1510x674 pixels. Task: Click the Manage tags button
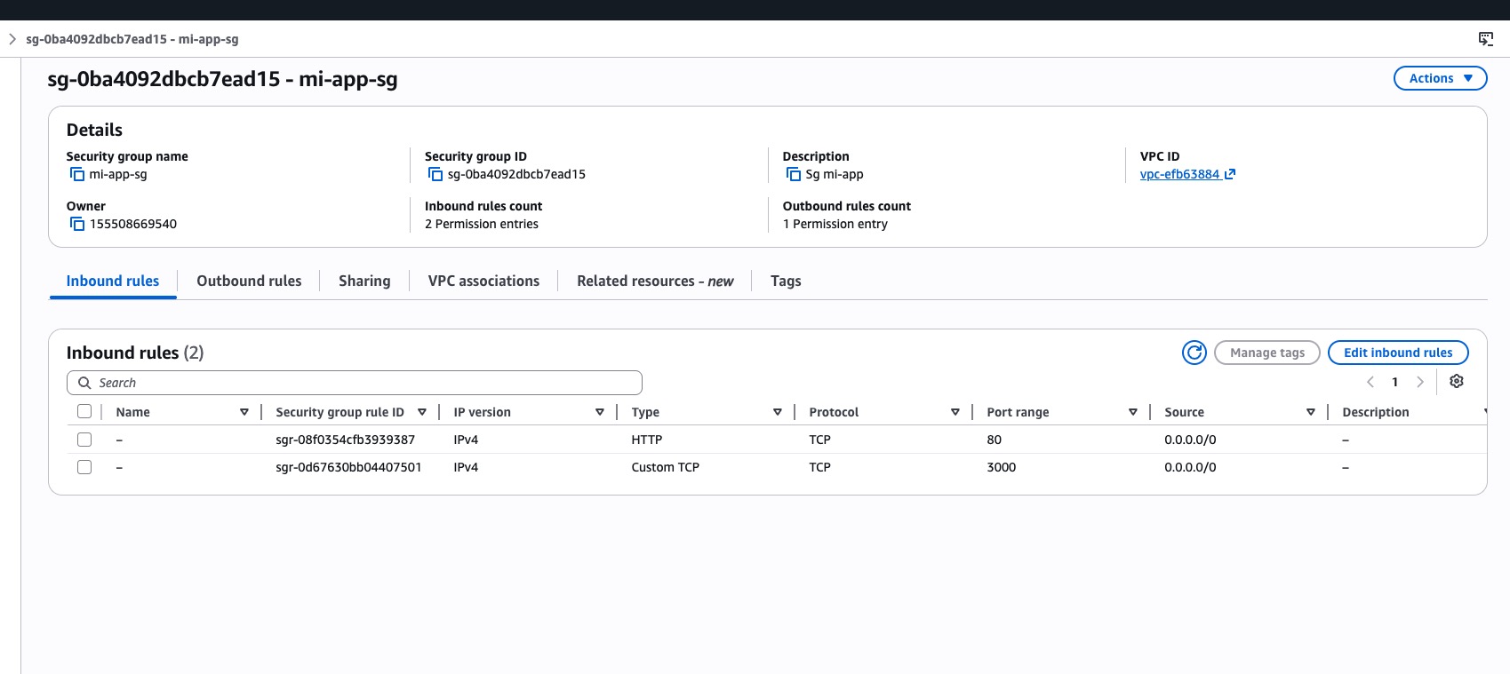(1267, 353)
